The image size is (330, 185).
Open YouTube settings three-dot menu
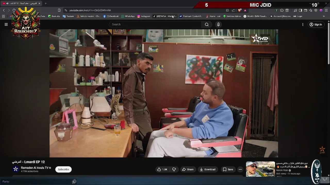coord(303,24)
